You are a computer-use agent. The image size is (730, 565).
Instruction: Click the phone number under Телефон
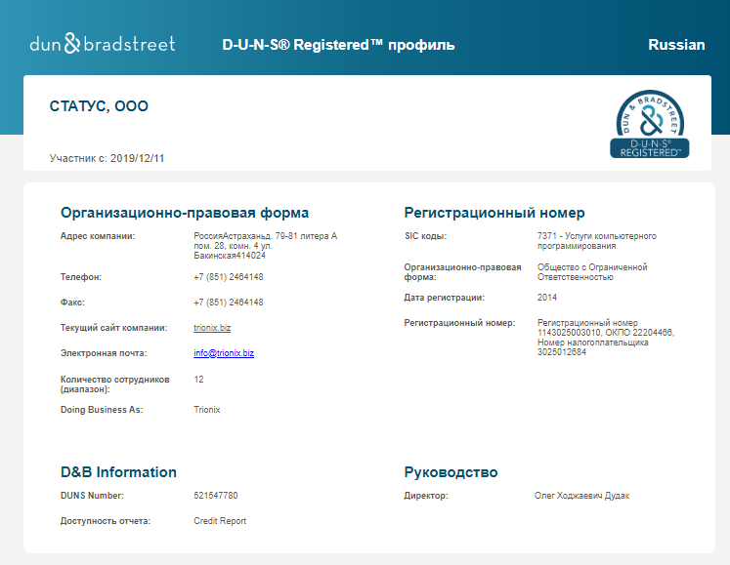pos(229,277)
